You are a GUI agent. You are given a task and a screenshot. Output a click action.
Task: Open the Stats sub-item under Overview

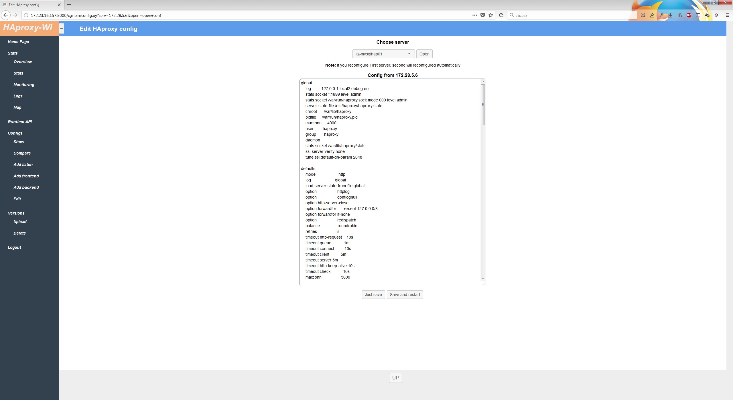pos(18,73)
